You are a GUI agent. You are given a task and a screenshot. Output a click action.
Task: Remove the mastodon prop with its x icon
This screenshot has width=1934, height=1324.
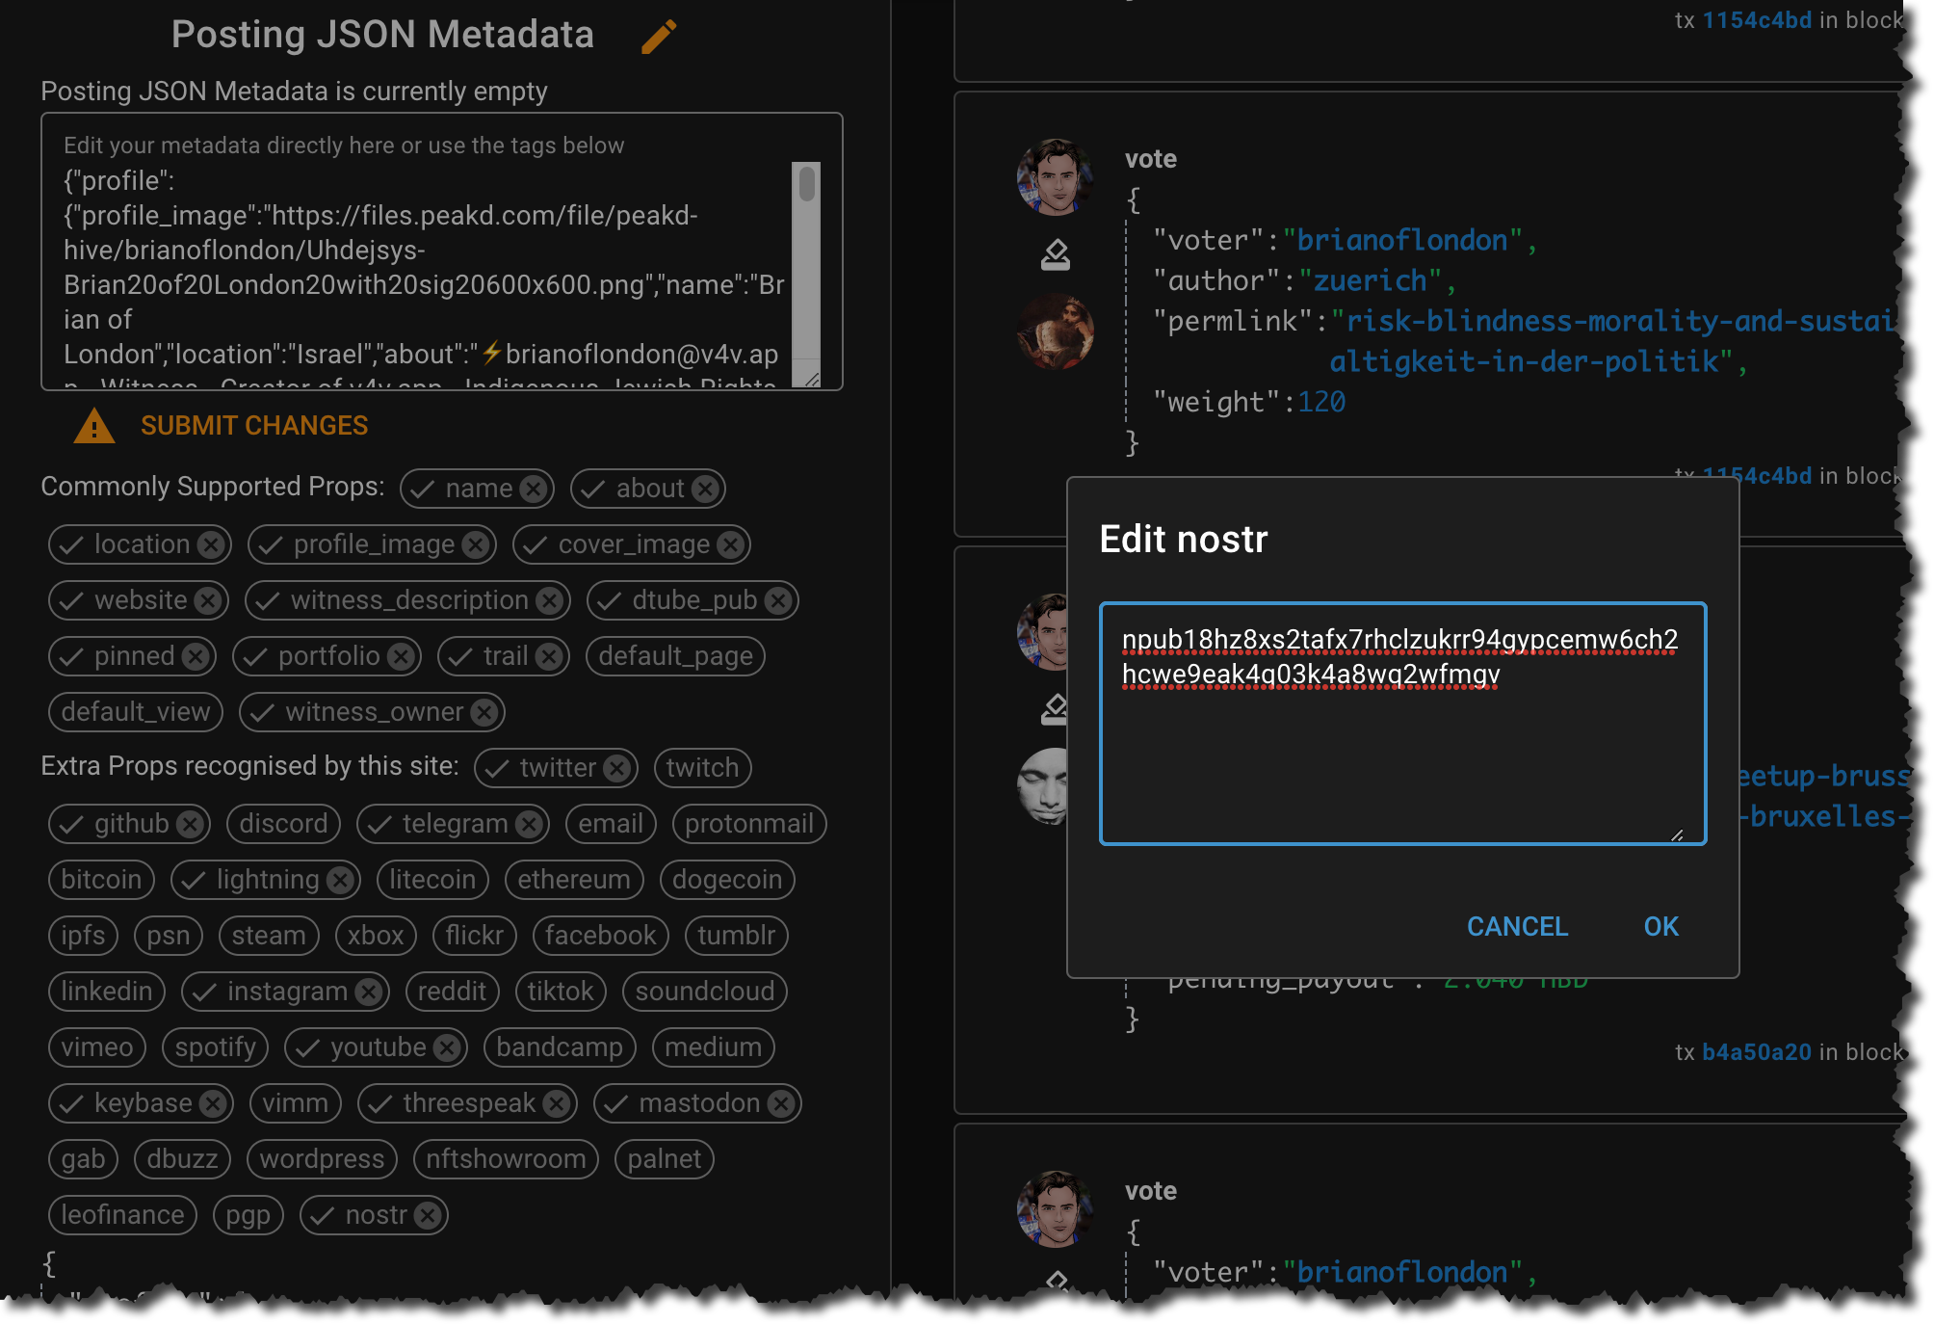[x=781, y=1103]
